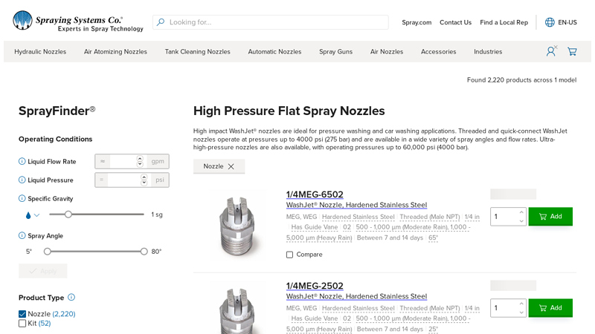This screenshot has height=334, width=595.
Task: Open Tank Cleaning Nozzles menu
Action: click(x=197, y=51)
